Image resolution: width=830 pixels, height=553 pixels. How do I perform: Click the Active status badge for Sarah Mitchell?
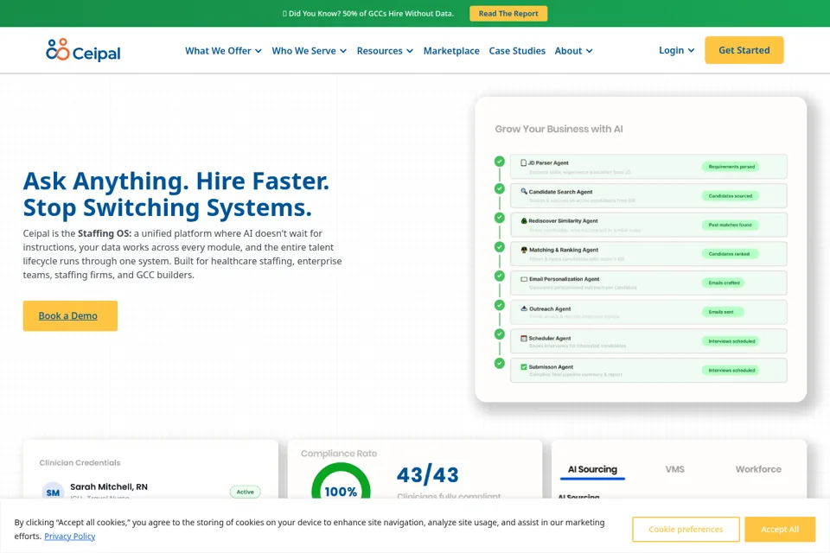(x=245, y=493)
